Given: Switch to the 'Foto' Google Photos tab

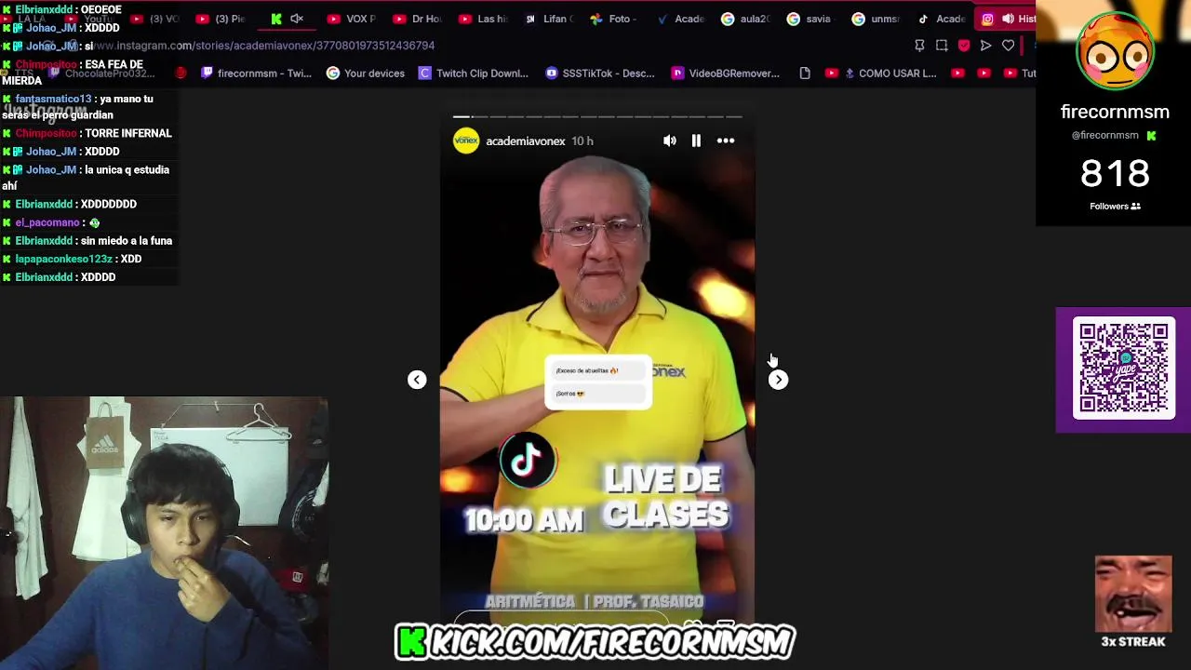Looking at the screenshot, I should [x=612, y=19].
